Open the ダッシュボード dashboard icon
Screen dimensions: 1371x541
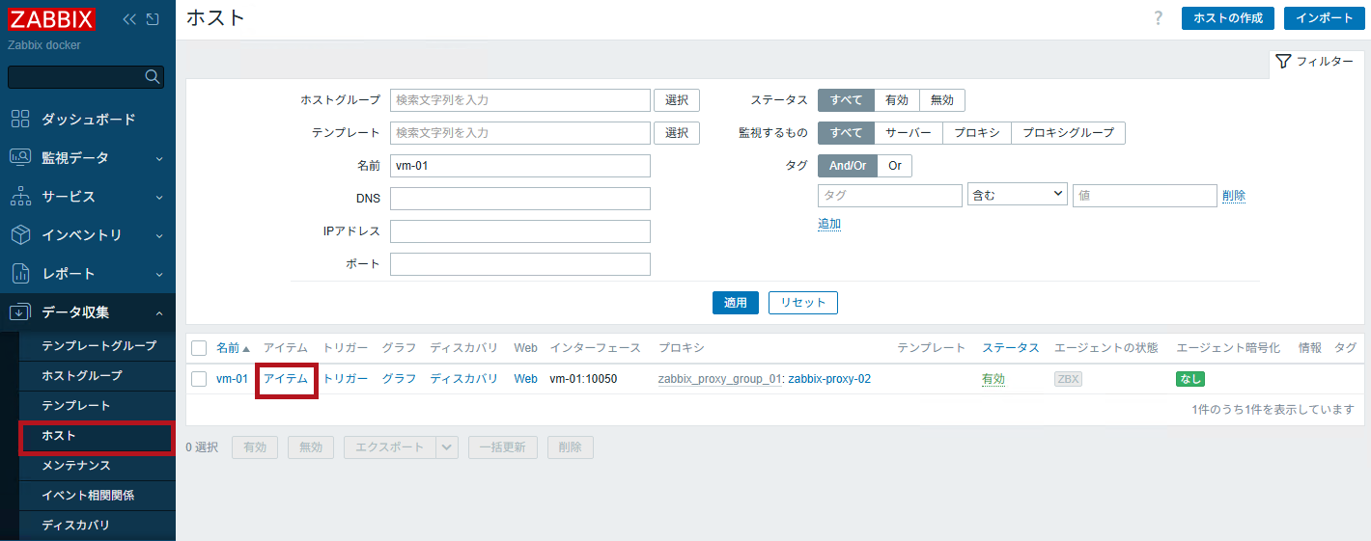tap(20, 119)
